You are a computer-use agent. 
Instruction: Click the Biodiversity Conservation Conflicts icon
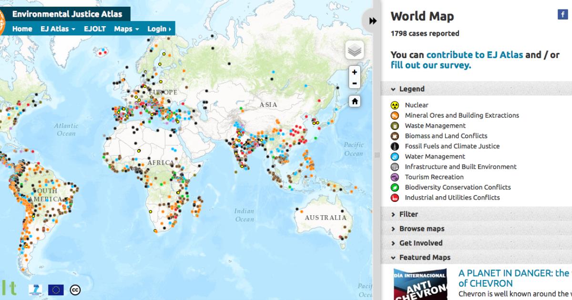pyautogui.click(x=395, y=187)
